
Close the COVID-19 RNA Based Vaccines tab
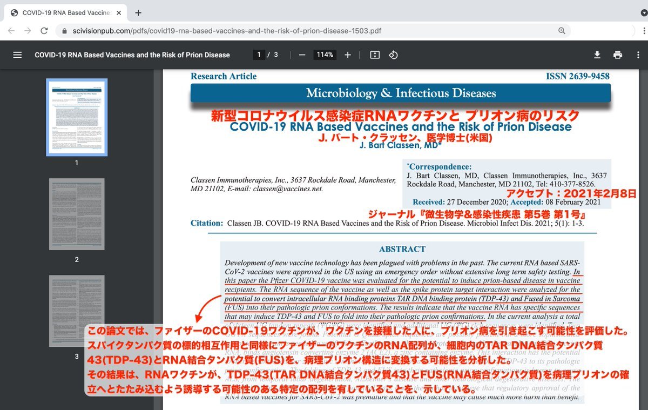[x=119, y=12]
